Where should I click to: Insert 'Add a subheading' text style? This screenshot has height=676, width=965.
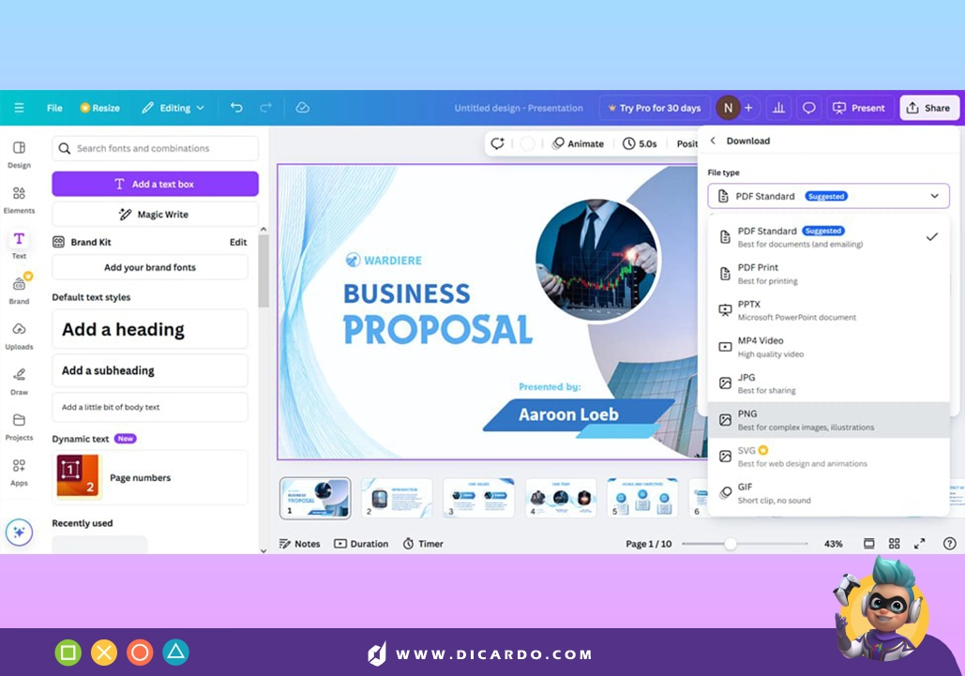point(150,370)
